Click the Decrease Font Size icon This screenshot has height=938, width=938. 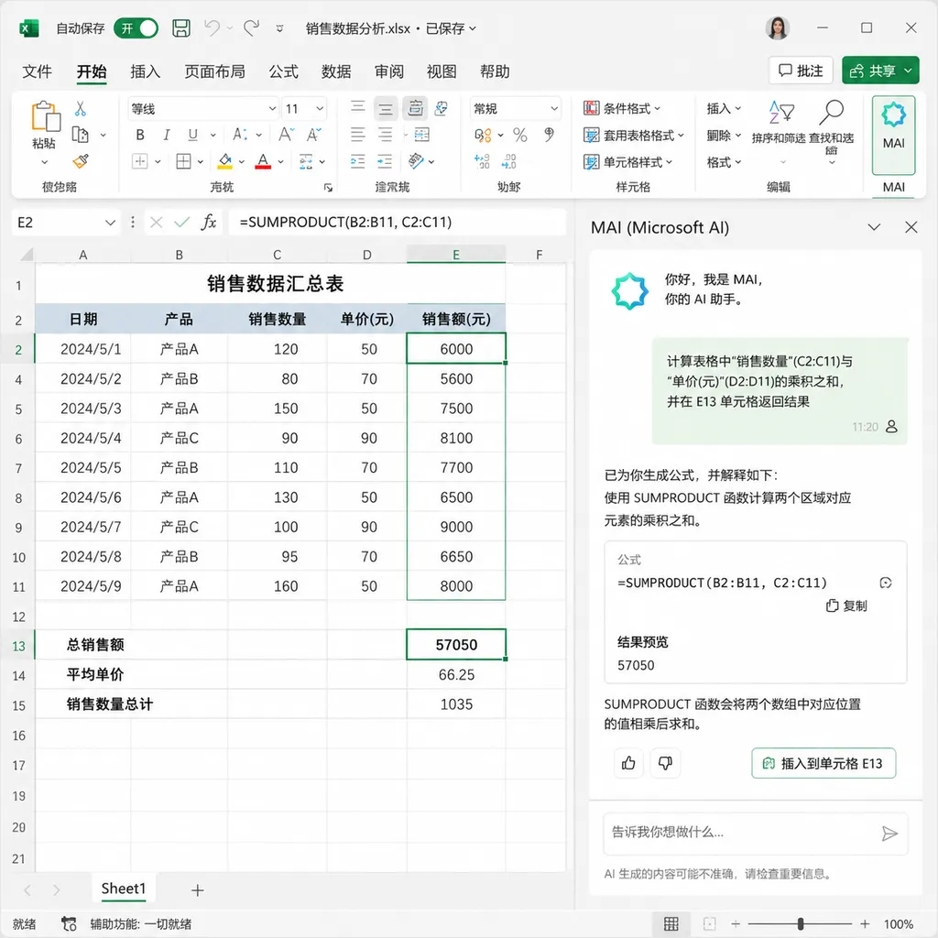coord(313,135)
